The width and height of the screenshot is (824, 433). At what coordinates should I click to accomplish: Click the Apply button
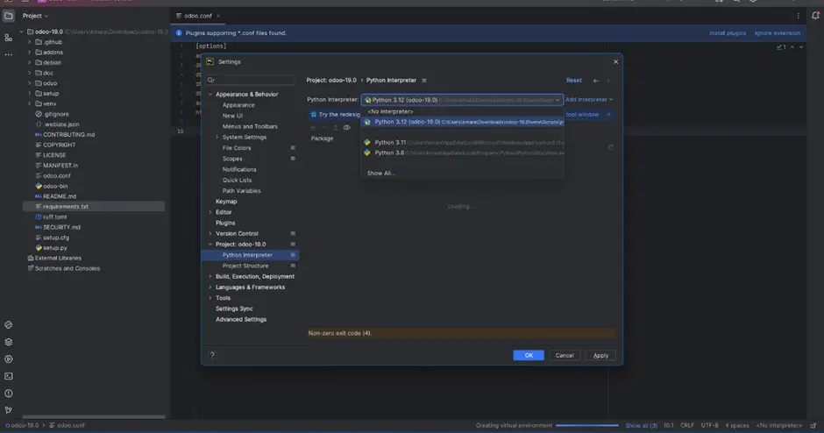pos(600,355)
